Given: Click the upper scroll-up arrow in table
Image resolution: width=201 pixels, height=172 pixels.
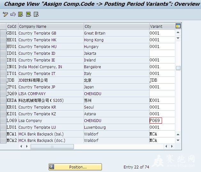Looking at the screenshot, I should coord(178,32).
